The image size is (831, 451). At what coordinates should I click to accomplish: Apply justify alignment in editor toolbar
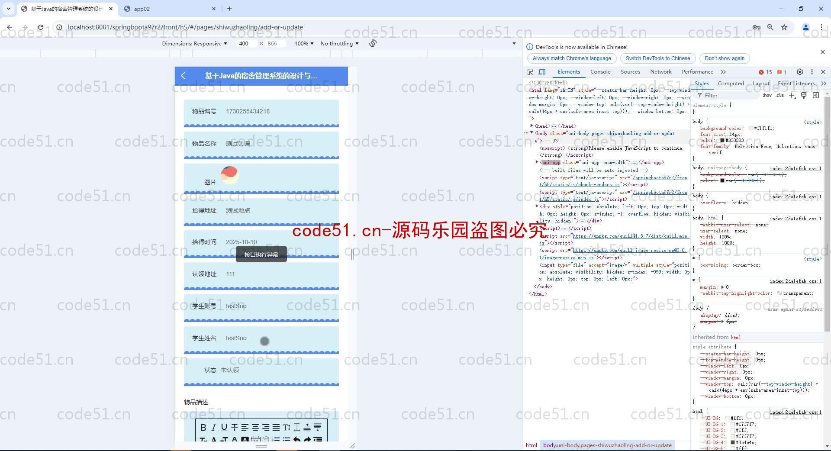276,428
